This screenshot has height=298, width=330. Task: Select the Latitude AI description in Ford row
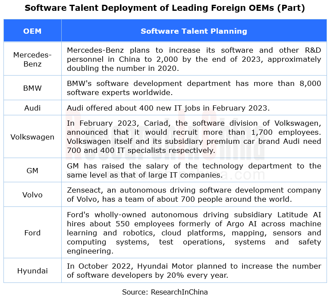tap(194, 233)
